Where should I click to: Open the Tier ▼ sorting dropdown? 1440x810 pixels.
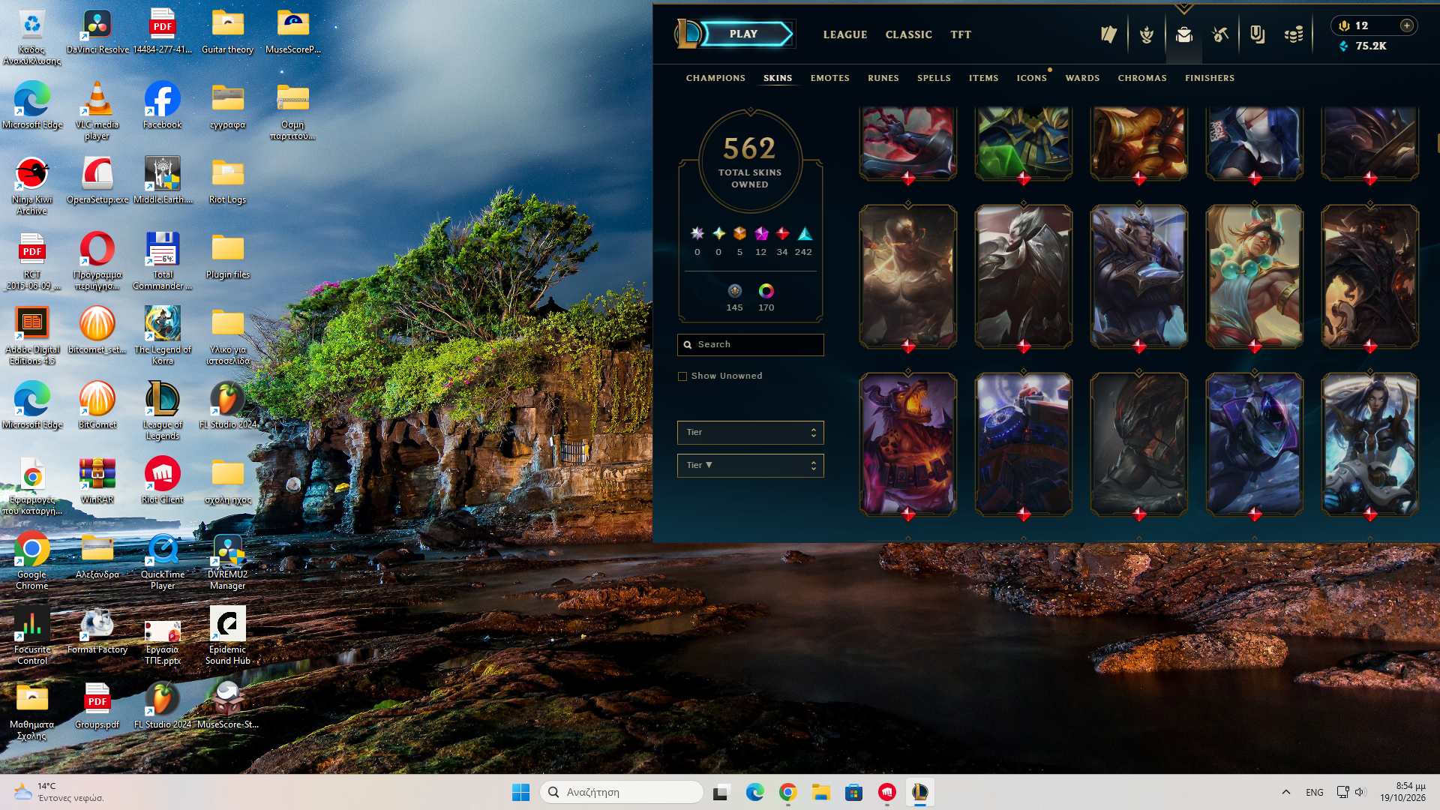click(750, 466)
